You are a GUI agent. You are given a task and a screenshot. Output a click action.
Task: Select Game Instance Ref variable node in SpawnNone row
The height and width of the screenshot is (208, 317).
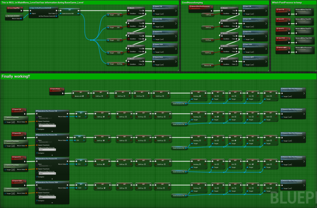(x=179, y=104)
